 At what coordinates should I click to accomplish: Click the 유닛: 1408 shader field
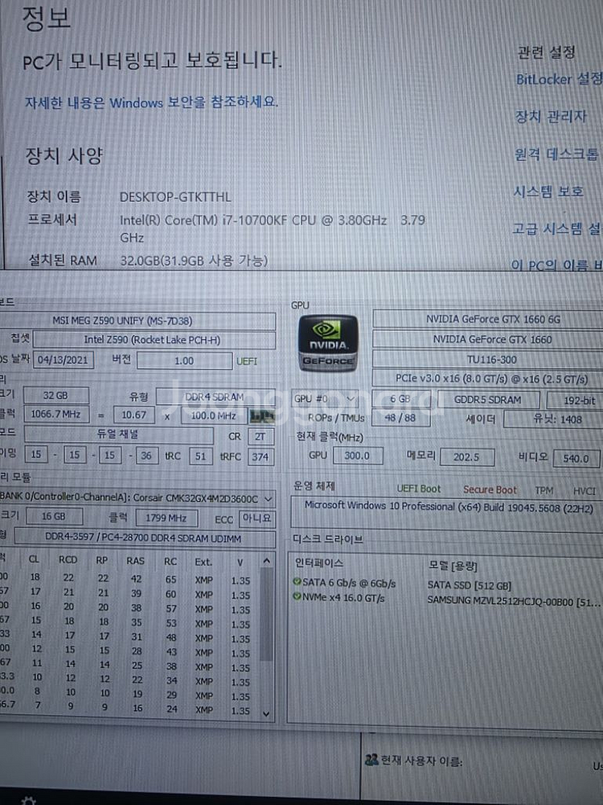tap(554, 419)
